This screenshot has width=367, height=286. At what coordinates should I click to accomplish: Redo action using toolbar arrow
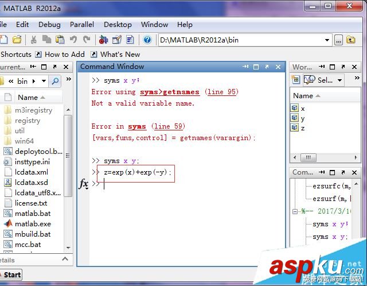tap(87, 40)
